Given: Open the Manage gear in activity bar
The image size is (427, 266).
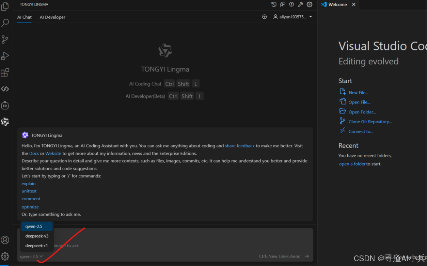Looking at the screenshot, I should point(5,256).
